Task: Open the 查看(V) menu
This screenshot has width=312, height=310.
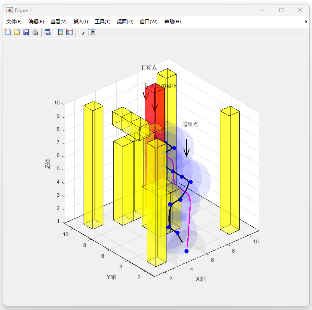Action: [59, 21]
